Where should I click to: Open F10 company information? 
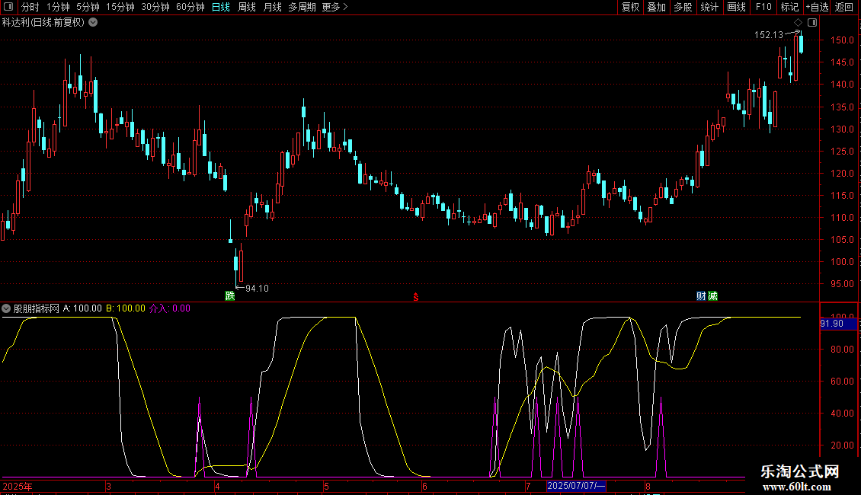(763, 7)
